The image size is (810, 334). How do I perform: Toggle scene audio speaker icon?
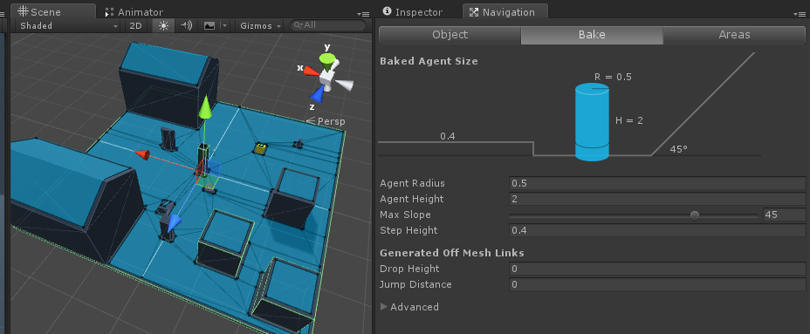point(187,26)
